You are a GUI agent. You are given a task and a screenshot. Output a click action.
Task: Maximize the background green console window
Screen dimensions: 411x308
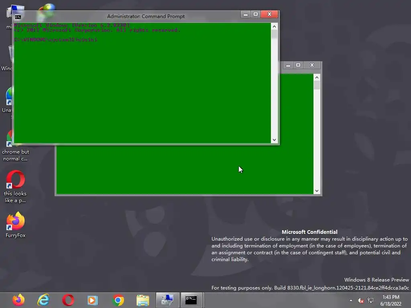pos(298,65)
